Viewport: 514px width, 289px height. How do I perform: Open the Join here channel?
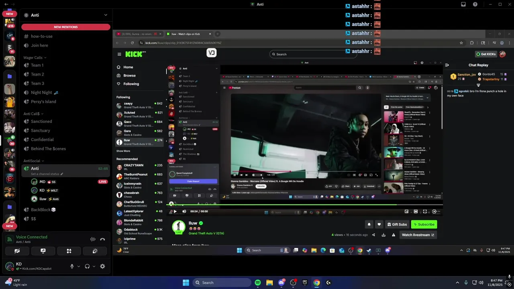coord(39,45)
